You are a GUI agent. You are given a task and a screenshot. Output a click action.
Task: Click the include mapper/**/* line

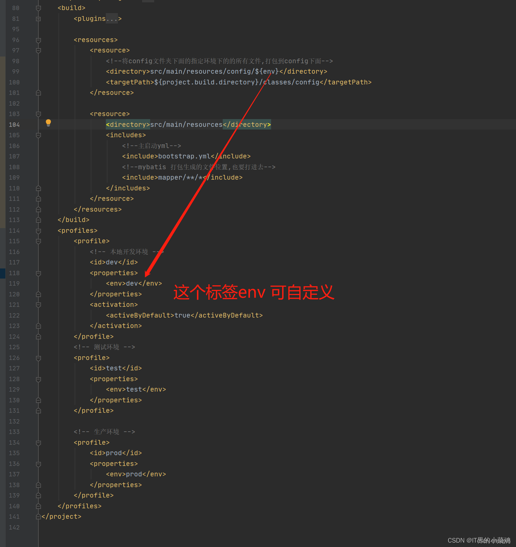(x=182, y=178)
